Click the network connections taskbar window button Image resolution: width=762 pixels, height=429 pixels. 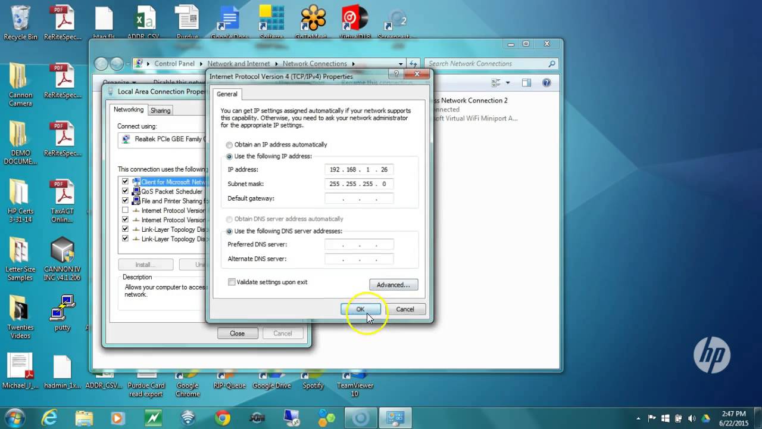[395, 418]
